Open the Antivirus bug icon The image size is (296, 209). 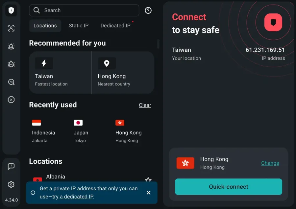click(x=11, y=64)
